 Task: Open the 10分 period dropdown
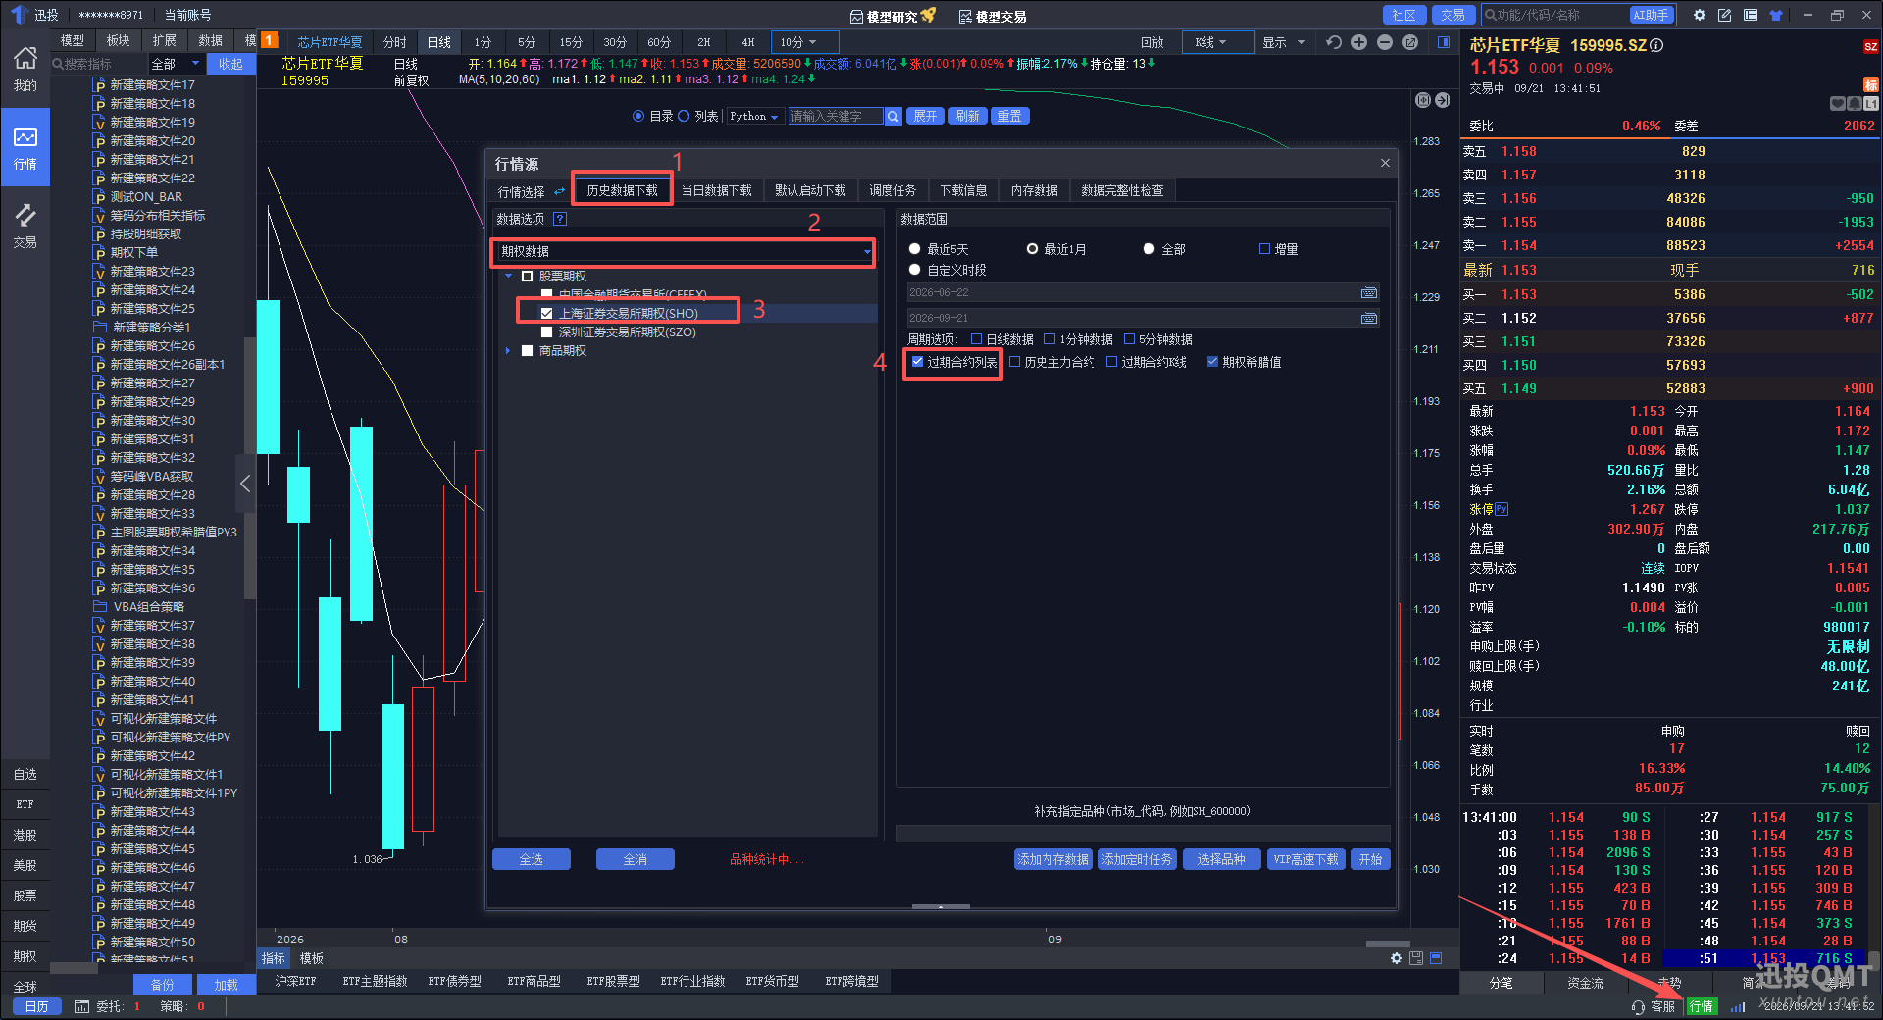806,42
